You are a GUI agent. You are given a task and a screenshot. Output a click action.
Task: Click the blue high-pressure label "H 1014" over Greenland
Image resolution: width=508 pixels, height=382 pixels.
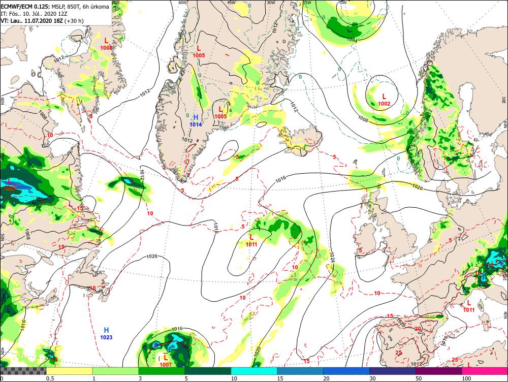click(x=196, y=120)
